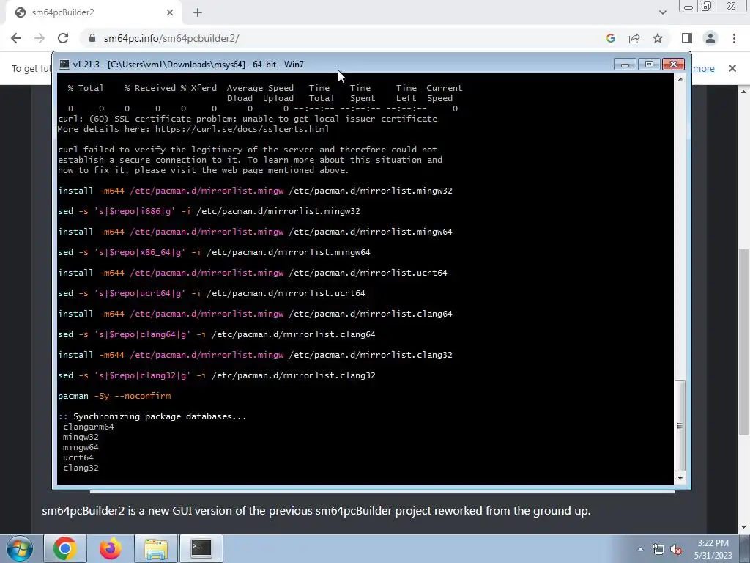Image resolution: width=750 pixels, height=563 pixels.
Task: Open Chrome side panel
Action: pyautogui.click(x=687, y=38)
